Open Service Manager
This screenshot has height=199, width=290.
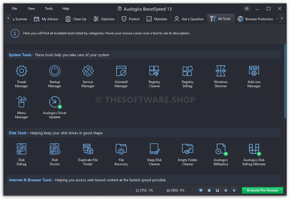pyautogui.click(x=88, y=76)
